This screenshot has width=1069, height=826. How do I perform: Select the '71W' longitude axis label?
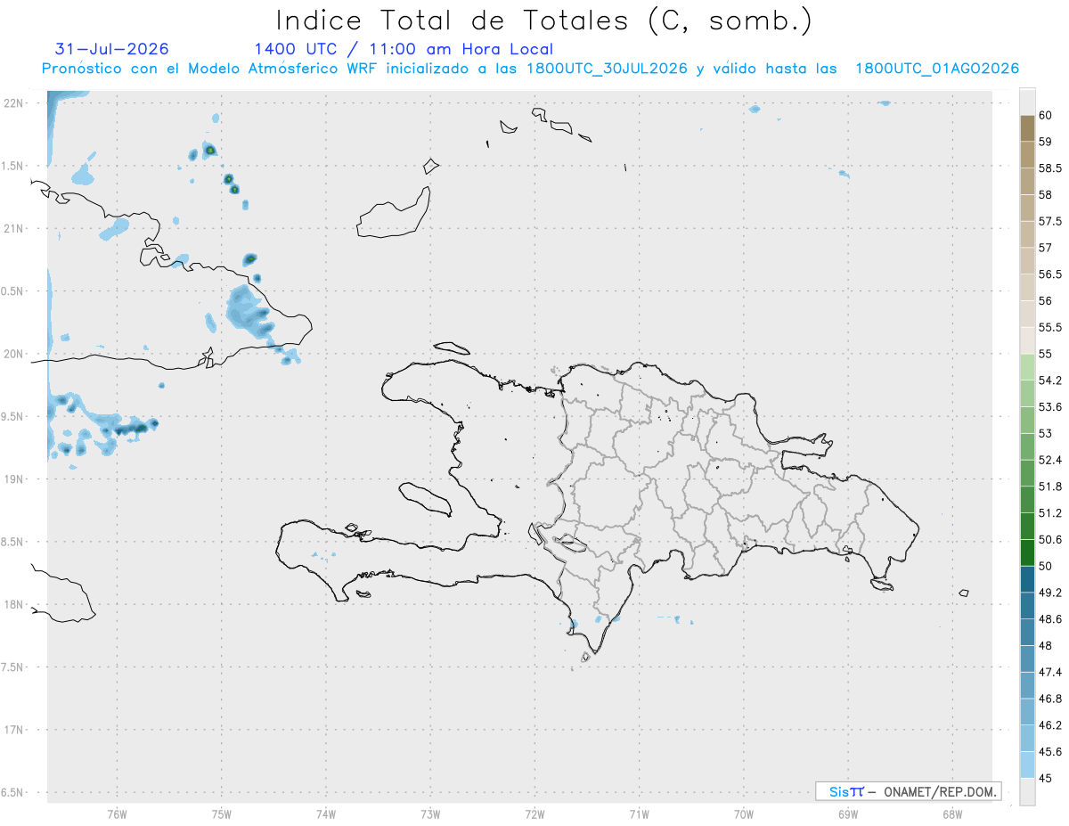(x=639, y=814)
